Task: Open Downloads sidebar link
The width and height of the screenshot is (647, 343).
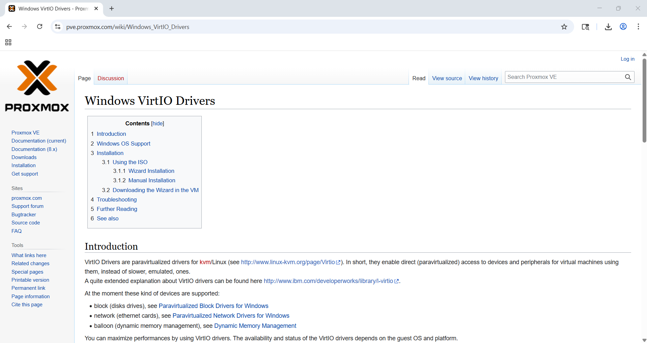Action: coord(24,157)
